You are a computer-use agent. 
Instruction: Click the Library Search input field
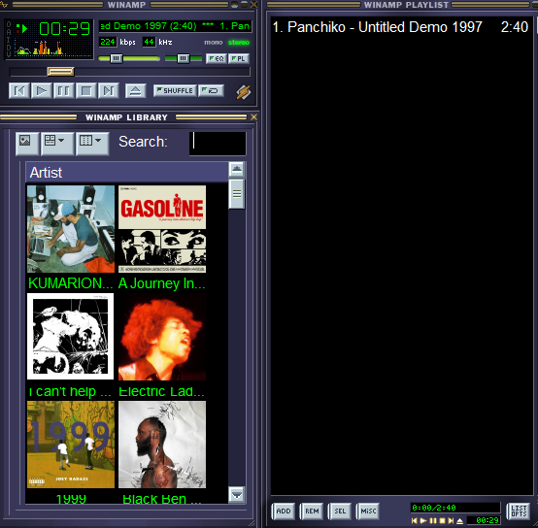pos(218,144)
